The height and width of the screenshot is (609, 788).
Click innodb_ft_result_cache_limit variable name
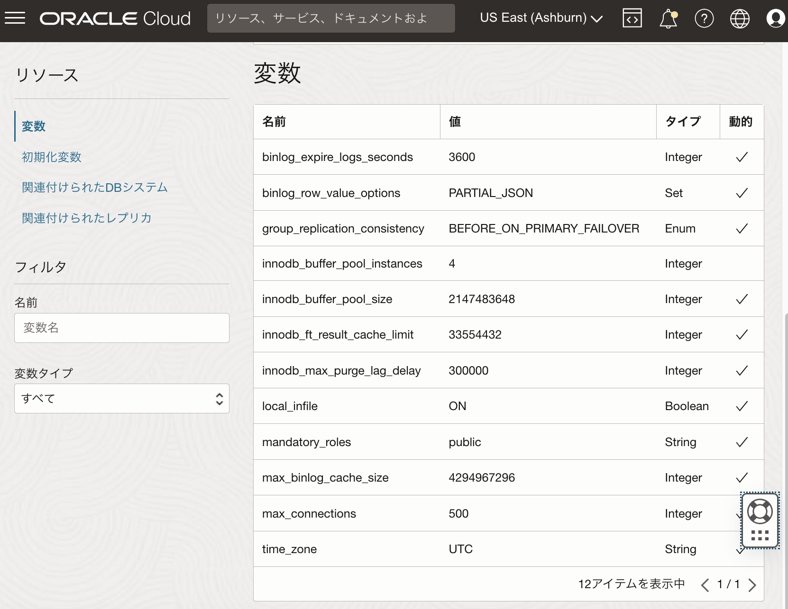(x=338, y=335)
